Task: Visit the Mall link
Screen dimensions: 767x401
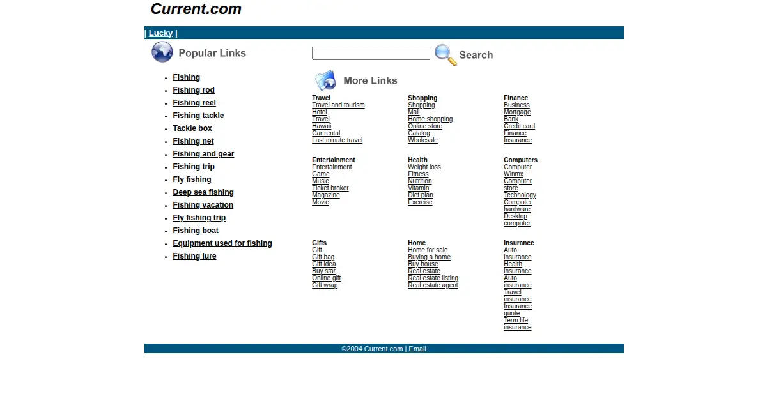Action: [x=414, y=112]
